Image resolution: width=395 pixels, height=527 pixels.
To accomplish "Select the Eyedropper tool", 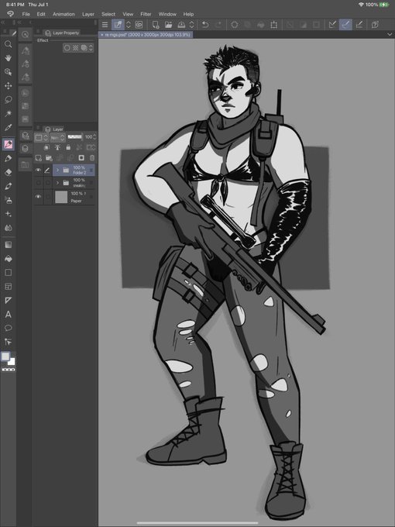I will pos(8,127).
